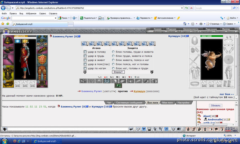The height and width of the screenshot is (144, 240).
Task: Click the browser Back arrow button
Action: [x=3, y=8]
